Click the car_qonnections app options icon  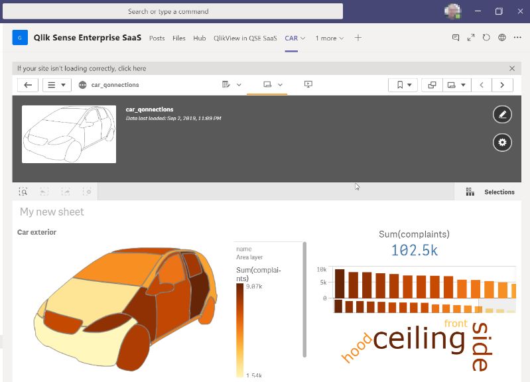pyautogui.click(x=82, y=85)
